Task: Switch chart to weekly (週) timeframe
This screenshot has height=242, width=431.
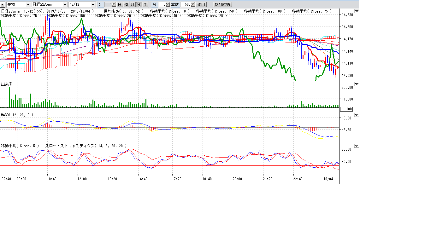Action: [x=126, y=5]
